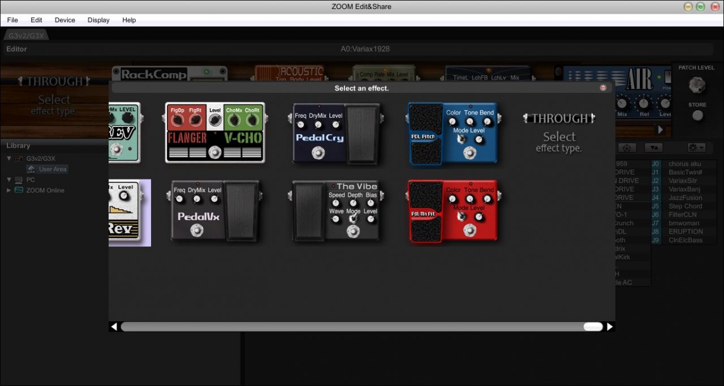Image resolution: width=724 pixels, height=386 pixels.
Task: Select patch J0 chorus aku
Action: coord(684,164)
